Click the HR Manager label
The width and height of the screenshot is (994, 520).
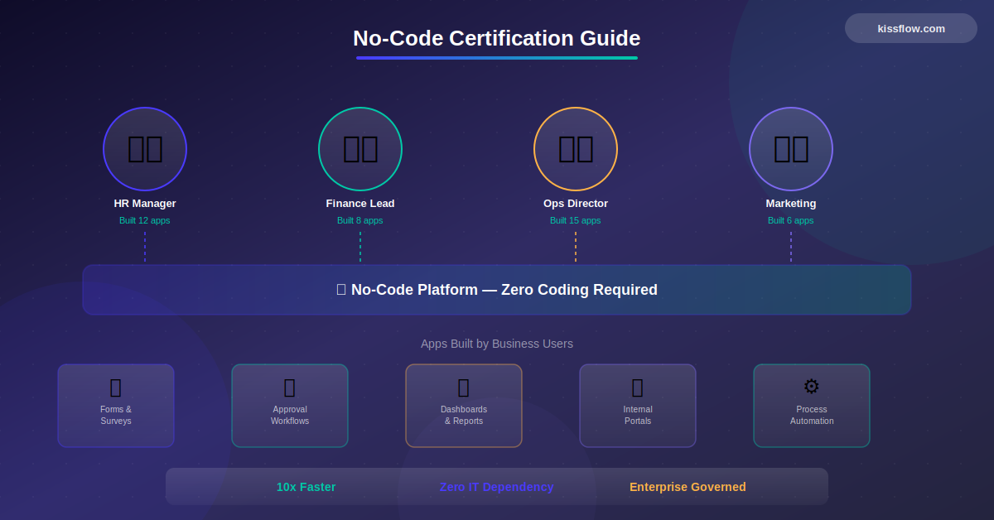point(145,204)
